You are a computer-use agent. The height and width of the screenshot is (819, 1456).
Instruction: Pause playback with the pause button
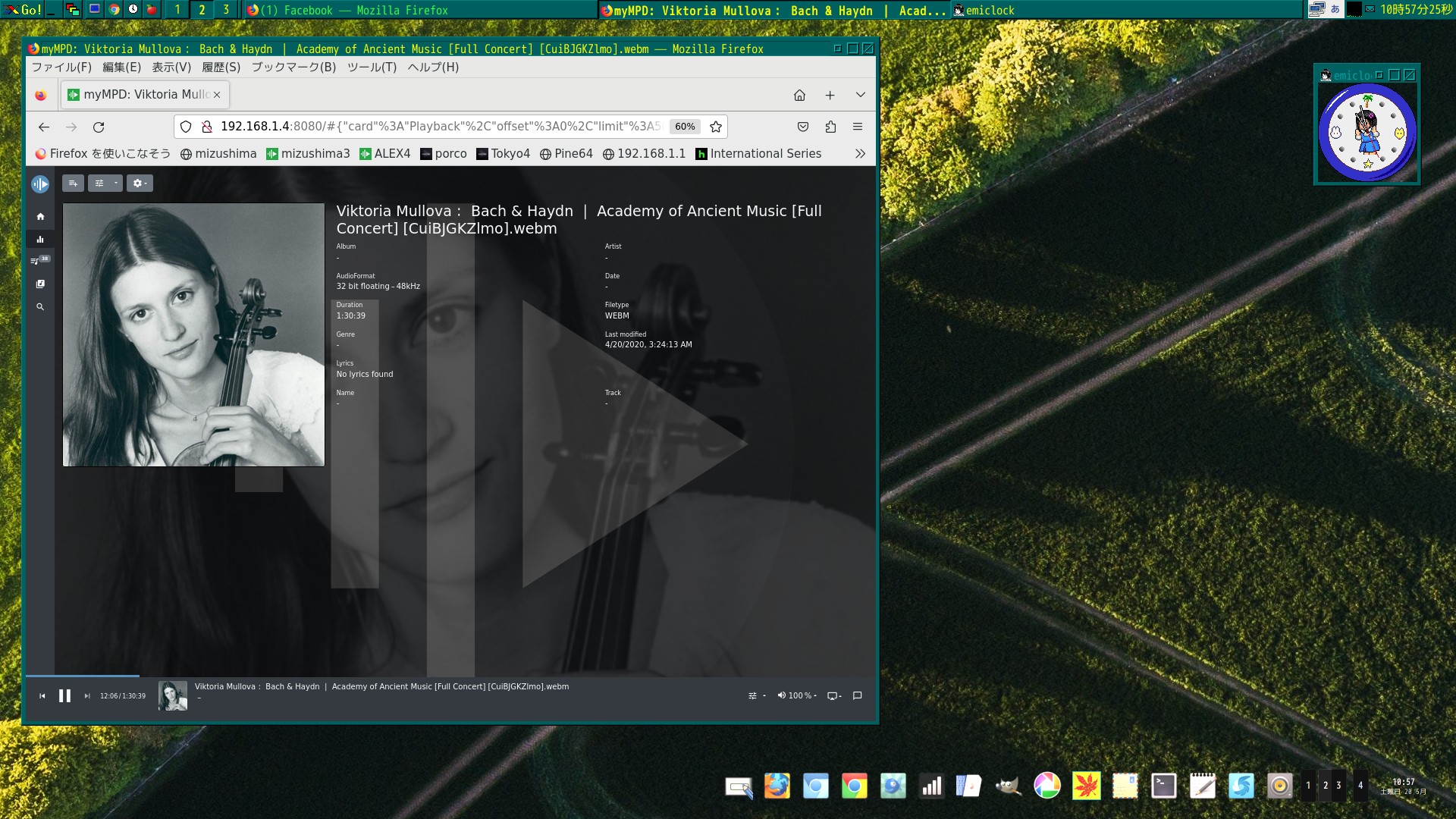64,695
